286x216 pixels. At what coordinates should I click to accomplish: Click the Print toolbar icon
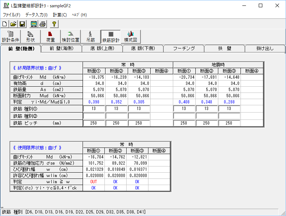pyautogui.click(x=43, y=24)
